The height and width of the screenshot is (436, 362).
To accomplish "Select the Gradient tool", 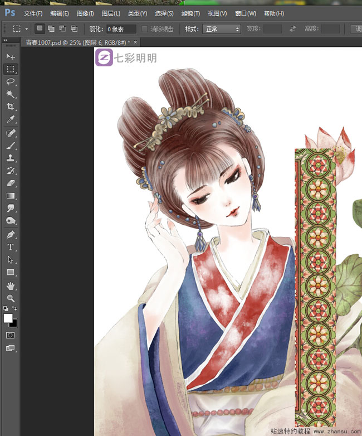I will tap(11, 196).
